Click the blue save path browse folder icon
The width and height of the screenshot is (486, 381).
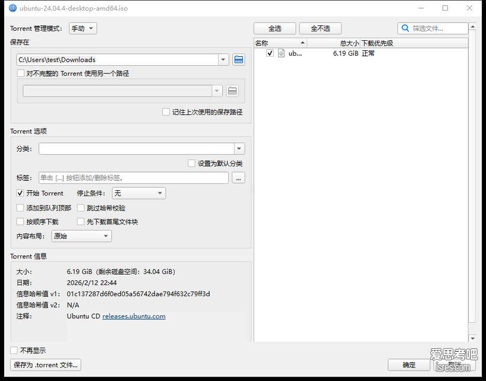point(239,59)
